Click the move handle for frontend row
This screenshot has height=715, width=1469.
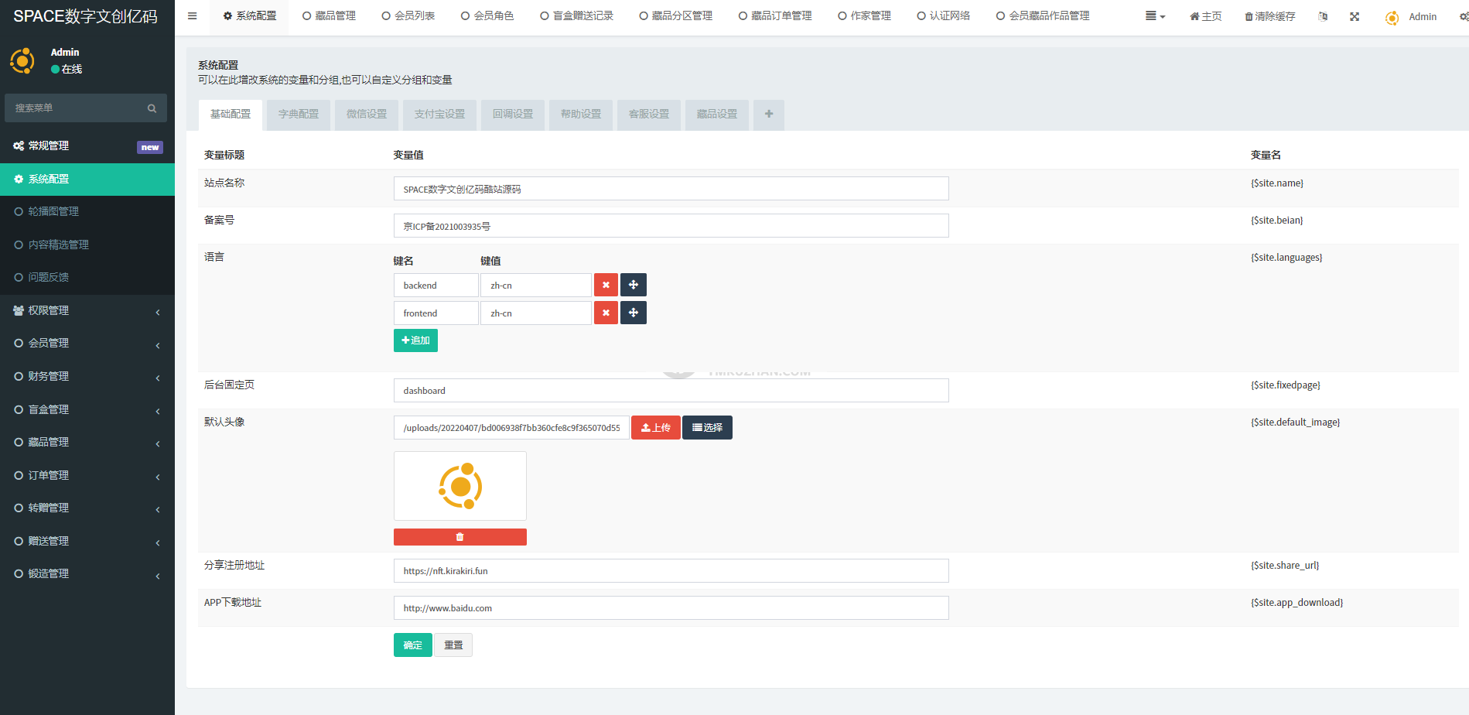[x=633, y=313]
